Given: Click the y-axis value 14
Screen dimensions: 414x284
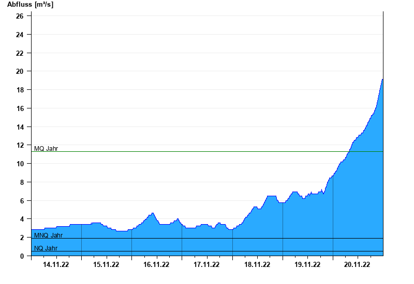Looking at the screenshot, I should pyautogui.click(x=20, y=127).
